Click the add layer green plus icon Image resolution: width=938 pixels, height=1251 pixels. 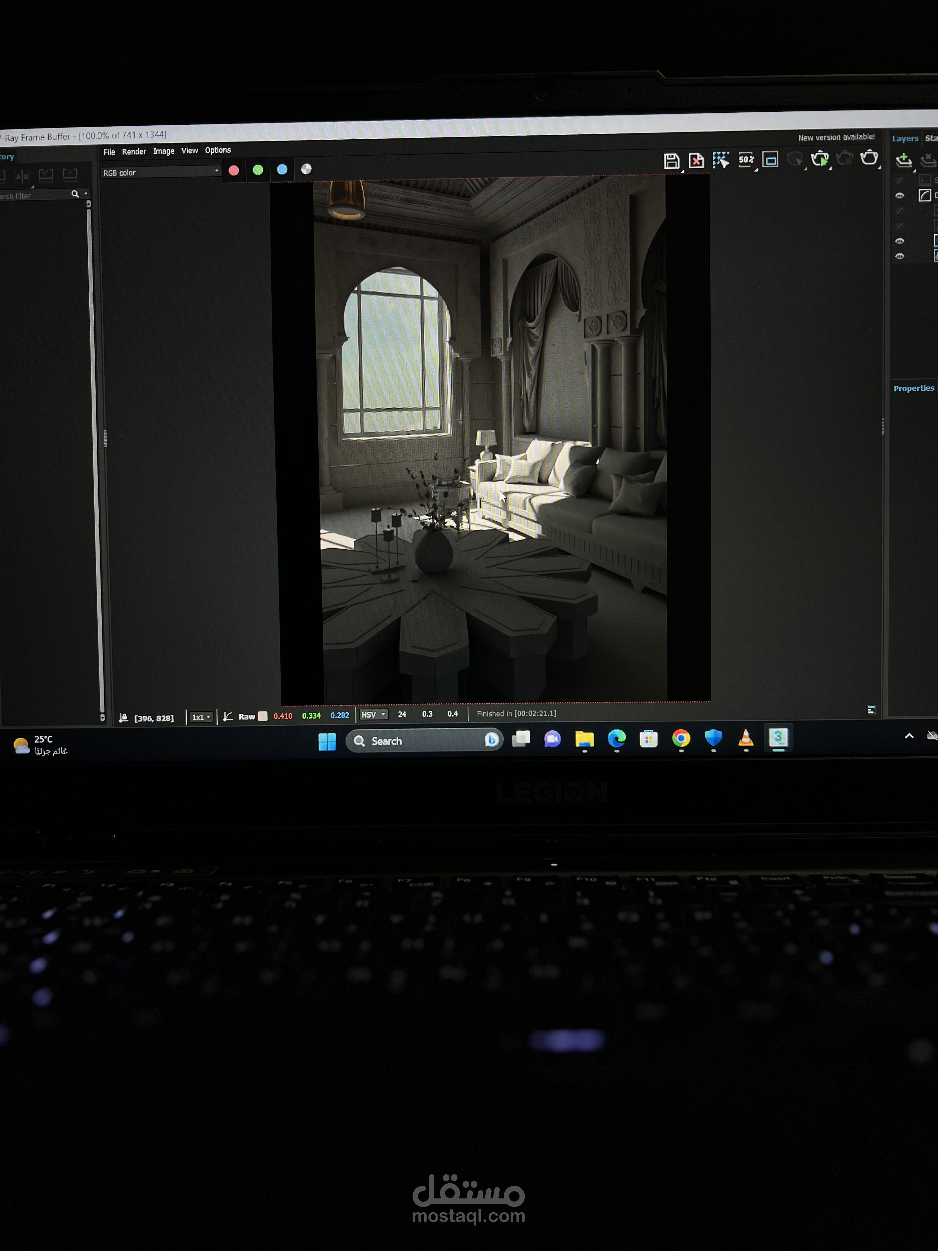coord(904,161)
